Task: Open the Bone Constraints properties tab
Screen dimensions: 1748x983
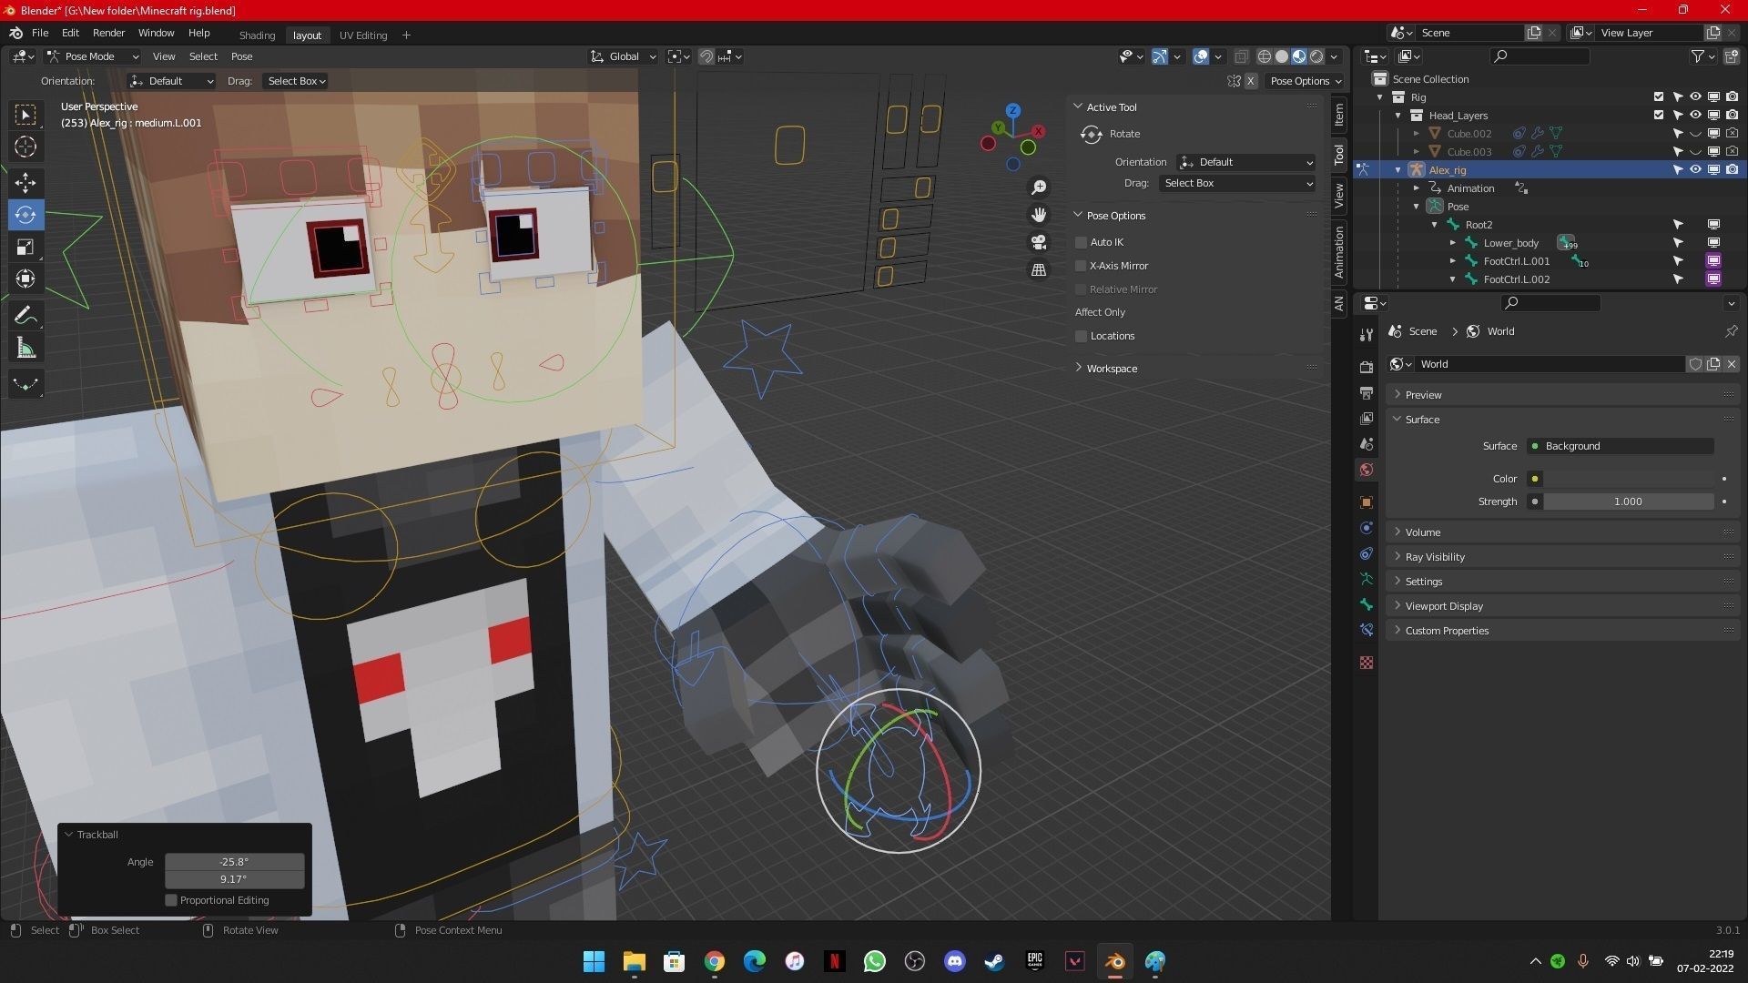Action: [1366, 630]
